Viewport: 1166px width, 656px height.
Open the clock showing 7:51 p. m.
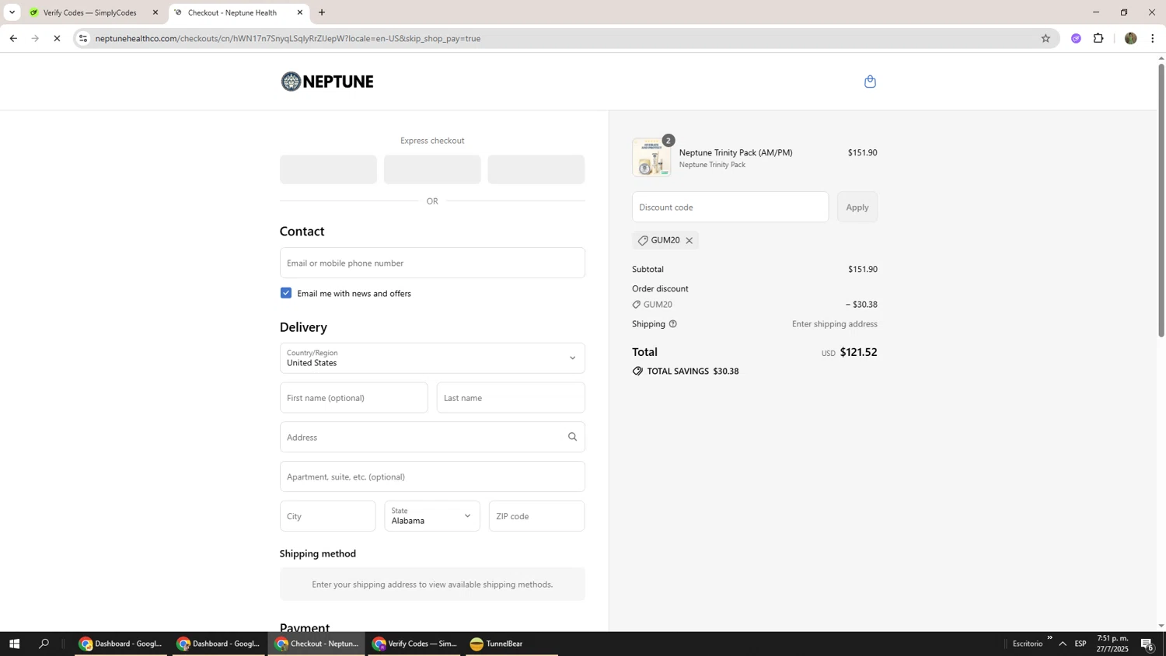click(x=1112, y=644)
